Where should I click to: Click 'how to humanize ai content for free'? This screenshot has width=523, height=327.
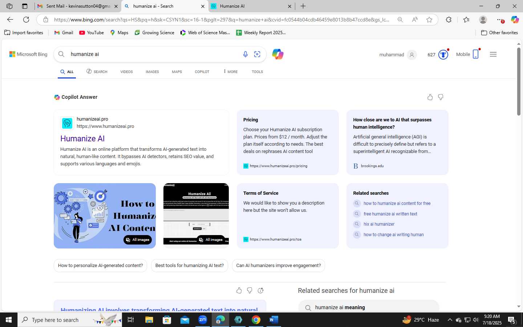397,203
